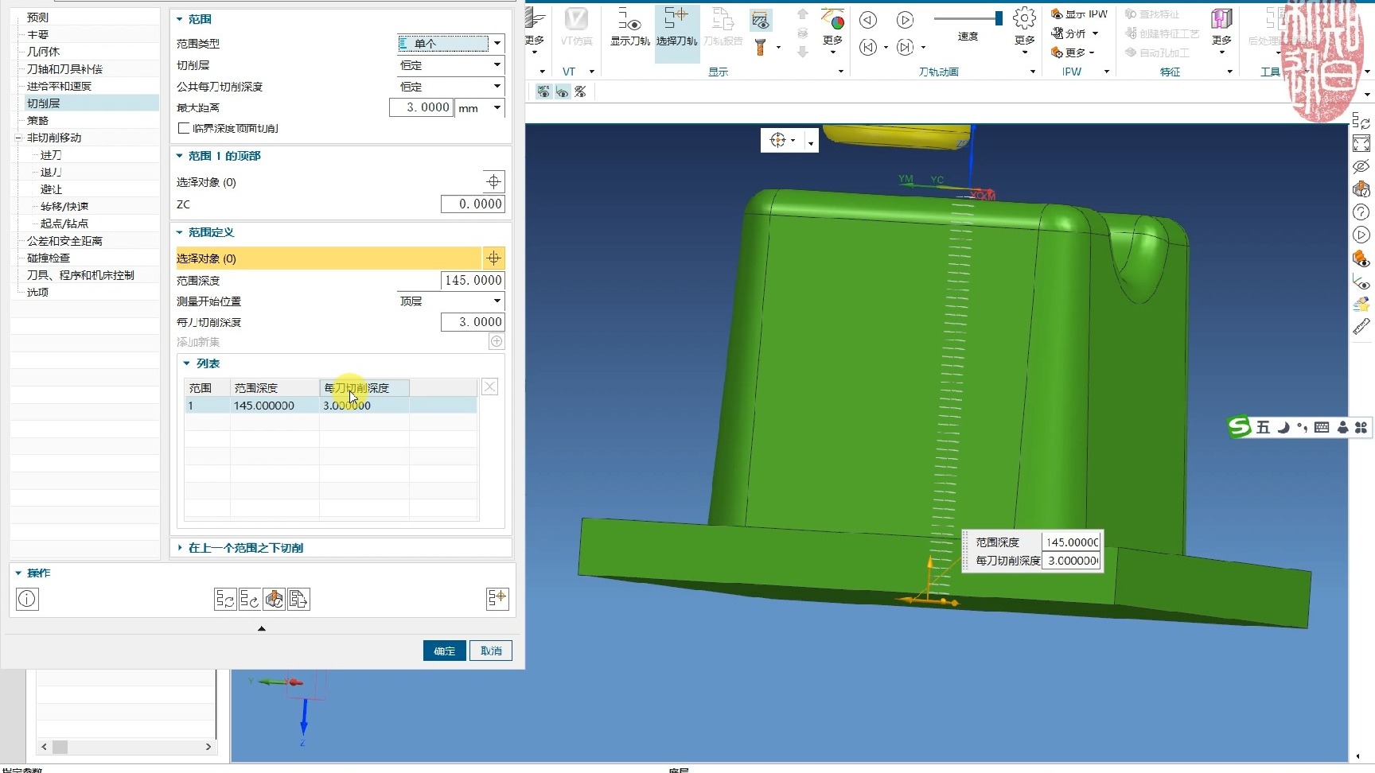1375x773 pixels.
Task: Open the 刀轨动画 settings gear icon
Action: point(1025,17)
